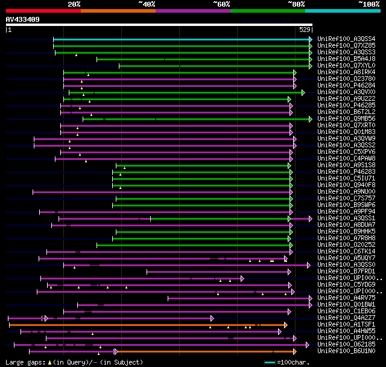Image resolution: width=386 pixels, height=367 pixels.
Task: Select the UniRef100_A7R8H8 label
Action: 346,238
